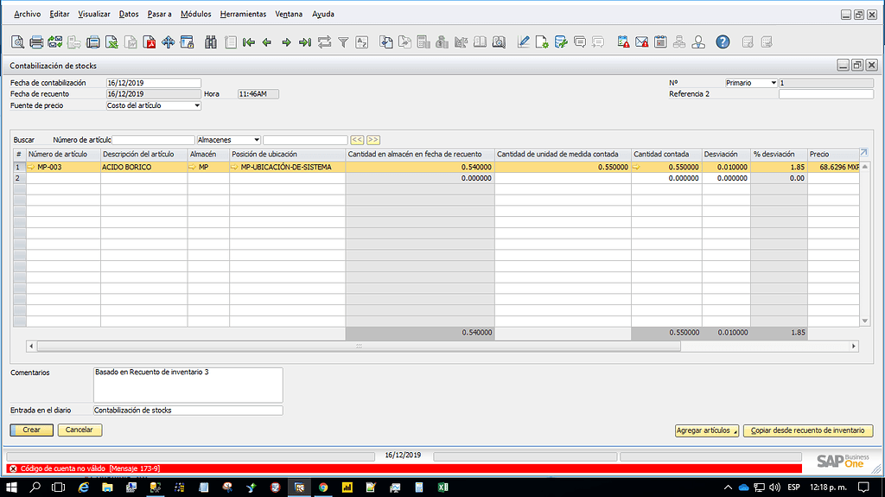Image resolution: width=885 pixels, height=497 pixels.
Task: Click the blue cross-arrows toolbar icon
Action: (x=169, y=42)
